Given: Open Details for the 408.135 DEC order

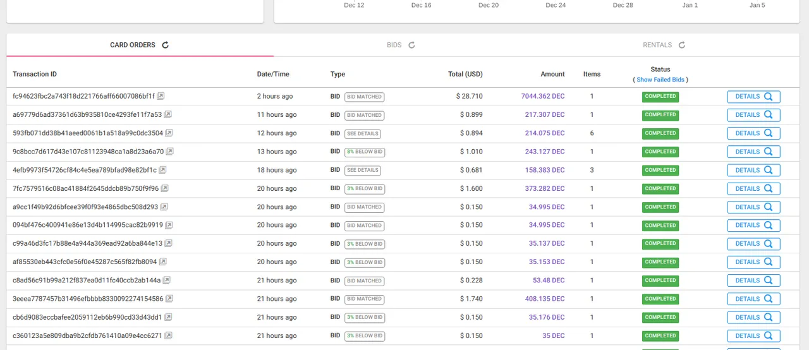Looking at the screenshot, I should point(753,299).
